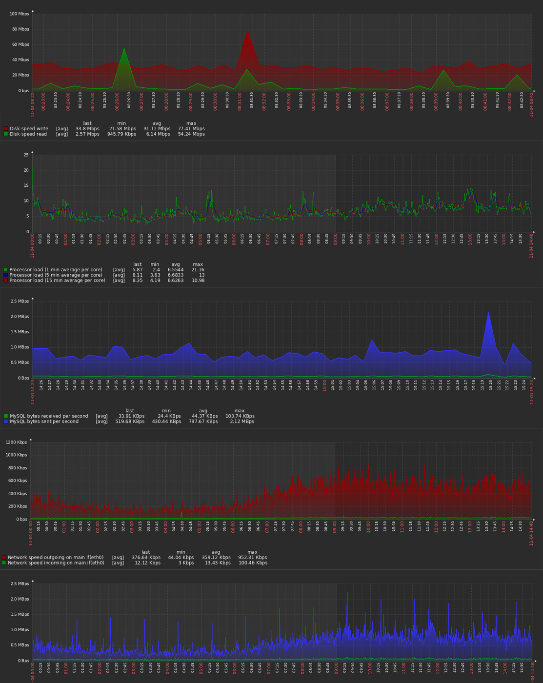Click the highest blue MySQL bytes sent spike

488,313
